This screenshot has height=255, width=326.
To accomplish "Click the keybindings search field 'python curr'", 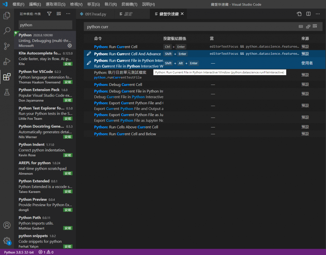I will [x=191, y=27].
